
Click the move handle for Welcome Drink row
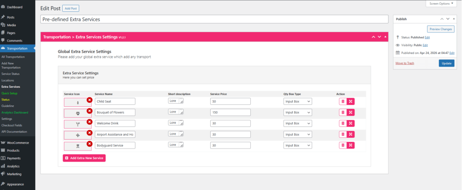[x=351, y=123]
